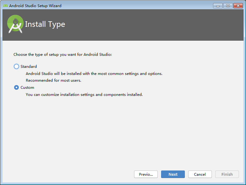Click the 'Android Studio Setup Wizard' window title
Screen dimensions: 246x185
pos(35,6)
